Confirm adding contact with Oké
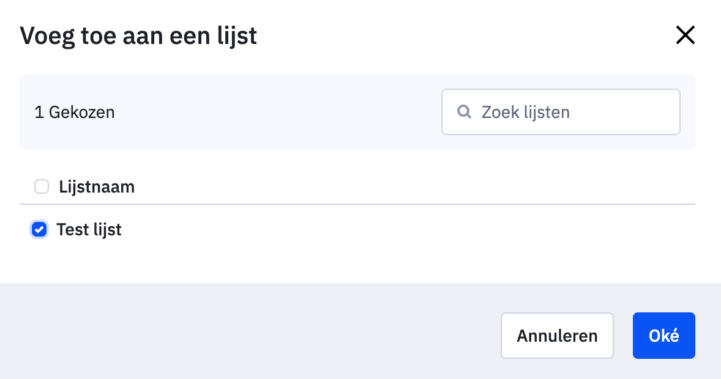 pyautogui.click(x=663, y=335)
